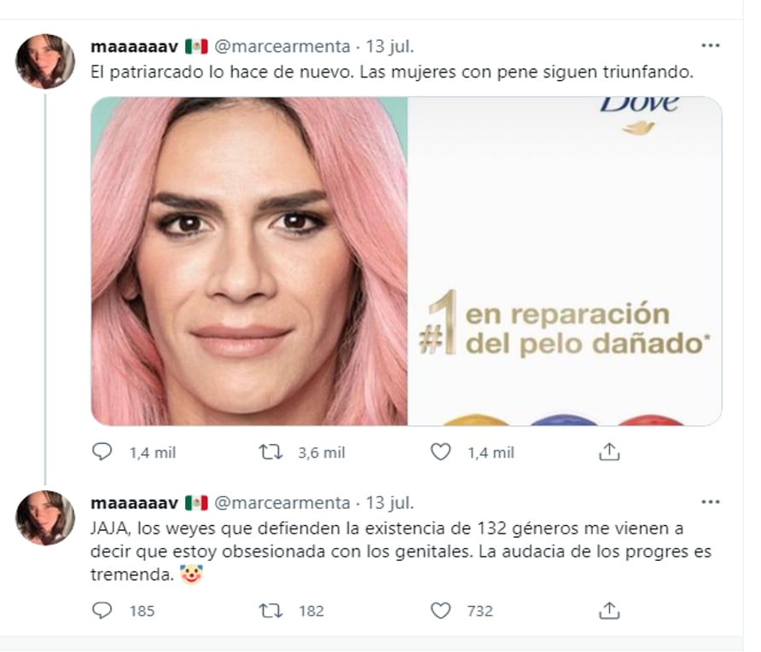Share the second tweet via share icon
This screenshot has width=761, height=652.
coord(609,610)
